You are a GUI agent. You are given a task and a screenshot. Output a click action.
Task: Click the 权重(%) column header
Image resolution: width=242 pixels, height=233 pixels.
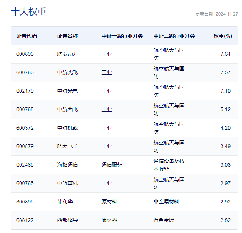pyautogui.click(x=223, y=36)
